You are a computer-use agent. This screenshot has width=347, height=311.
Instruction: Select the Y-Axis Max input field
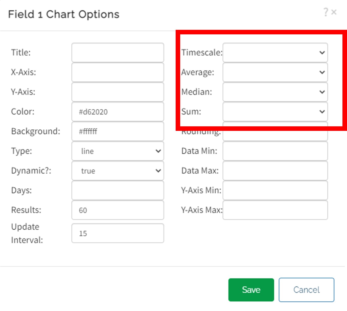tap(275, 210)
